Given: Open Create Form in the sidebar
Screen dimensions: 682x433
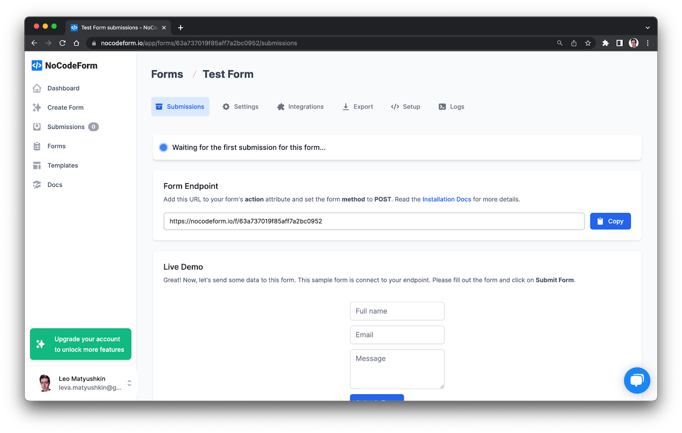Looking at the screenshot, I should pos(65,107).
